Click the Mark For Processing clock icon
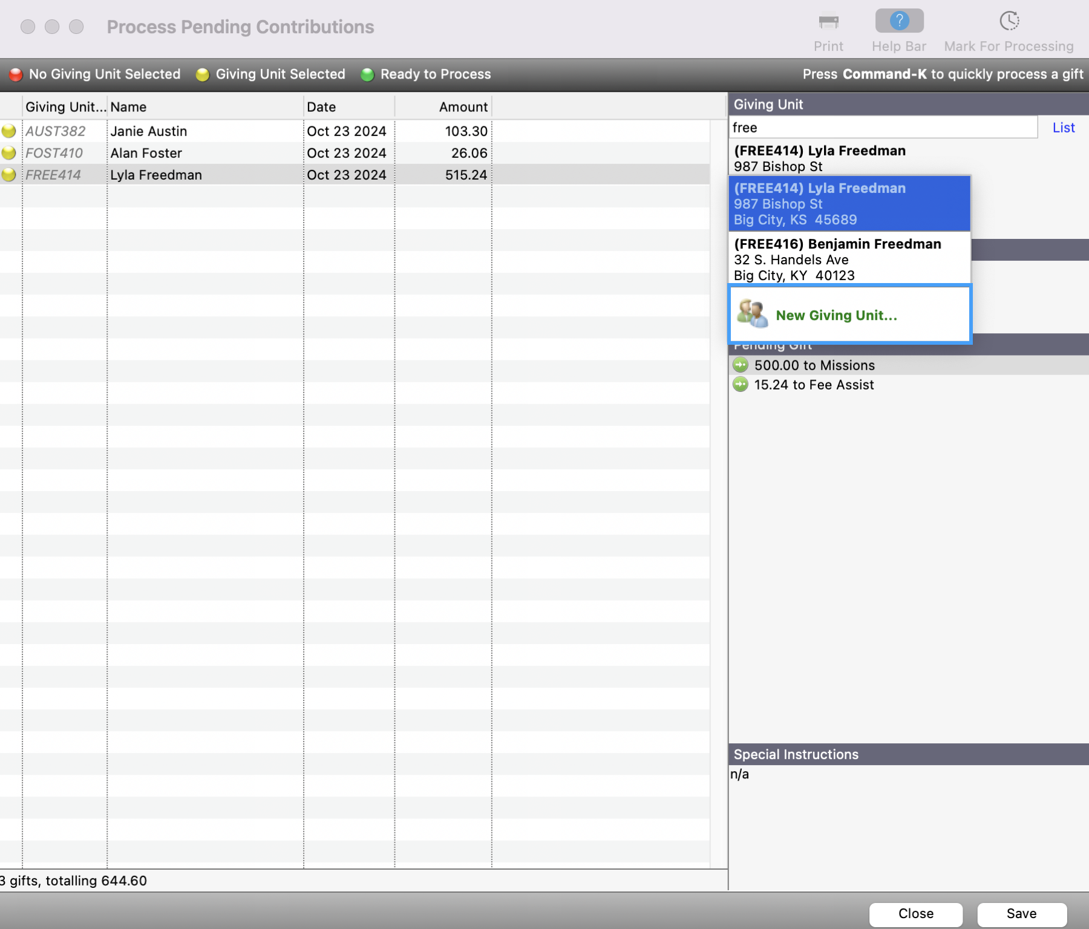Screen dimensions: 1089x929 [1009, 22]
